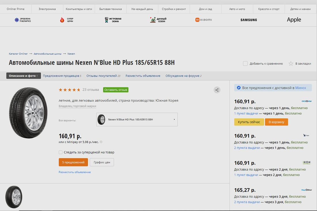The height and width of the screenshot is (211, 317).
Task: Enable Добавить к сравнению checkbox
Action: point(245,64)
